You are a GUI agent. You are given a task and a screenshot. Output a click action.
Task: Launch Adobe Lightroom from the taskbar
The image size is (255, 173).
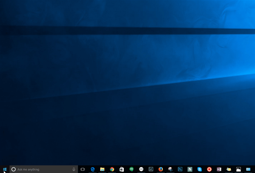coord(151,169)
